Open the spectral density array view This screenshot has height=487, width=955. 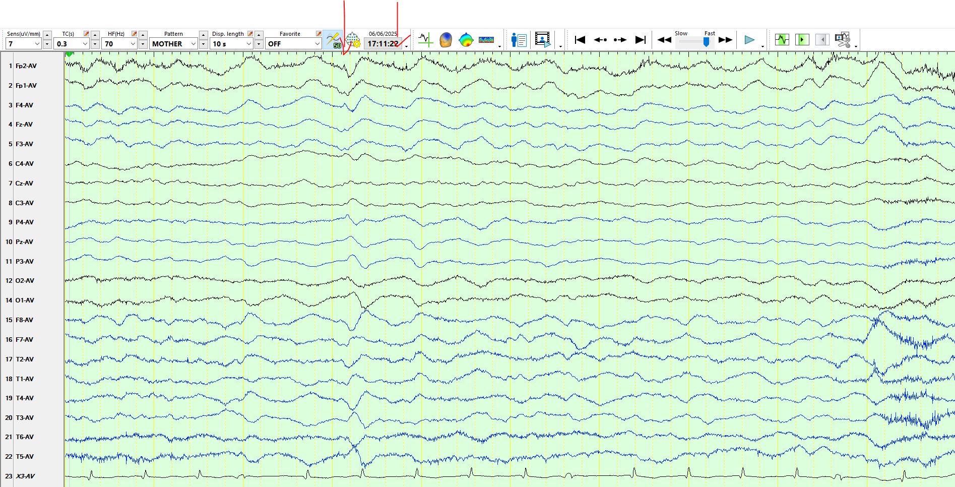tap(486, 40)
